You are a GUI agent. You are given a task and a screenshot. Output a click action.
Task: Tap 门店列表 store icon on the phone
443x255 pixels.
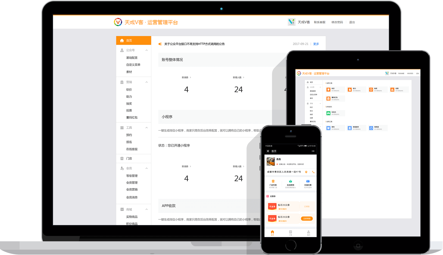pyautogui.click(x=273, y=181)
